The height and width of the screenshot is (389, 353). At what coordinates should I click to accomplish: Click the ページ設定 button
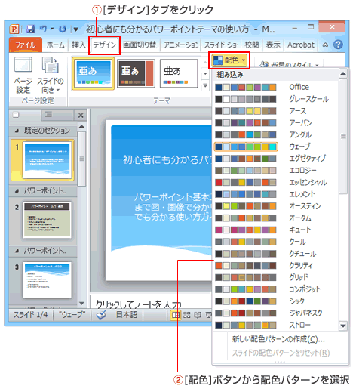(23, 75)
